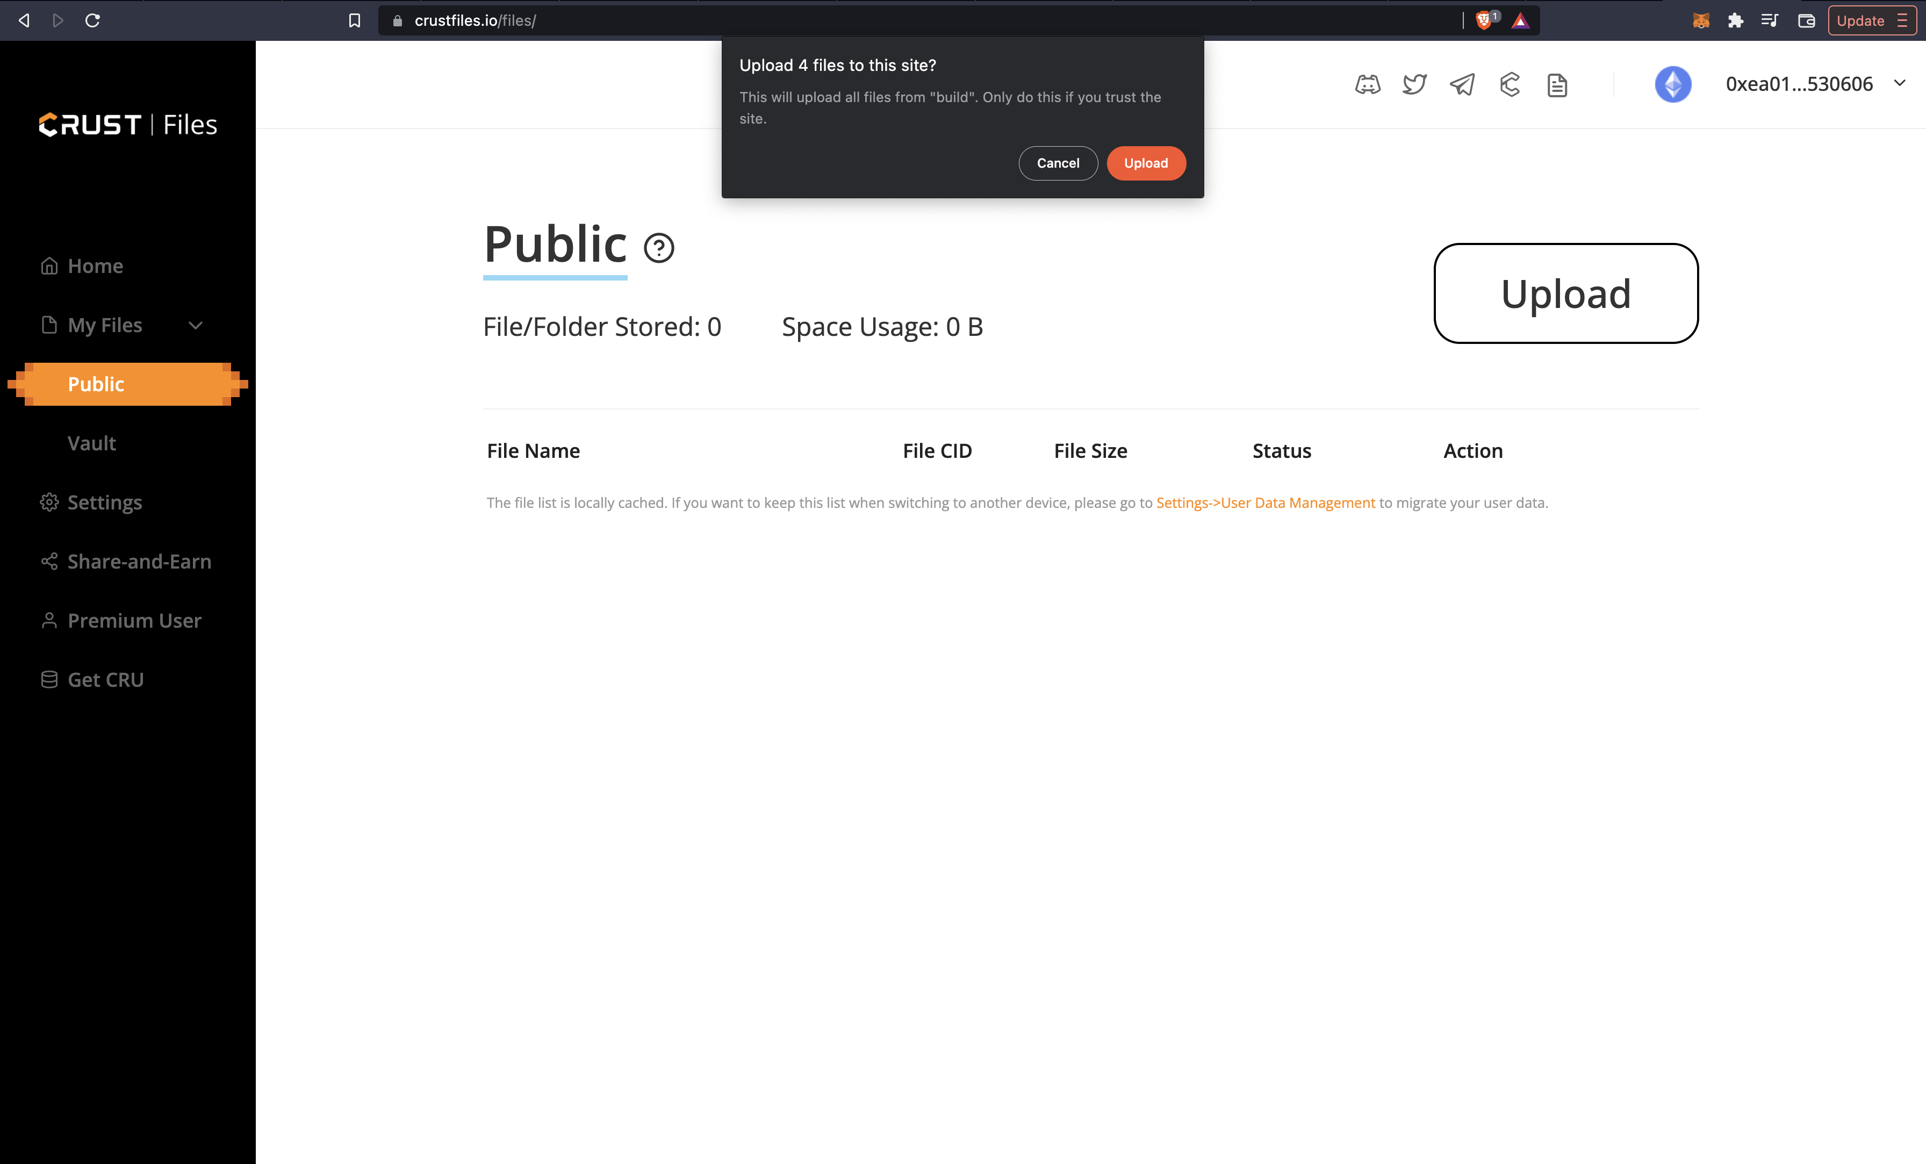Open the Crust Network C icon

(1510, 84)
